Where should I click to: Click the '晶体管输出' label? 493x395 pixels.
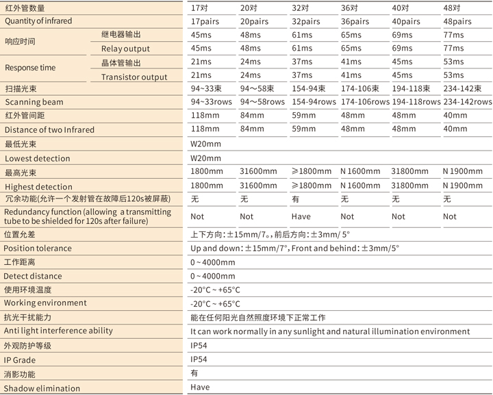(x=121, y=63)
